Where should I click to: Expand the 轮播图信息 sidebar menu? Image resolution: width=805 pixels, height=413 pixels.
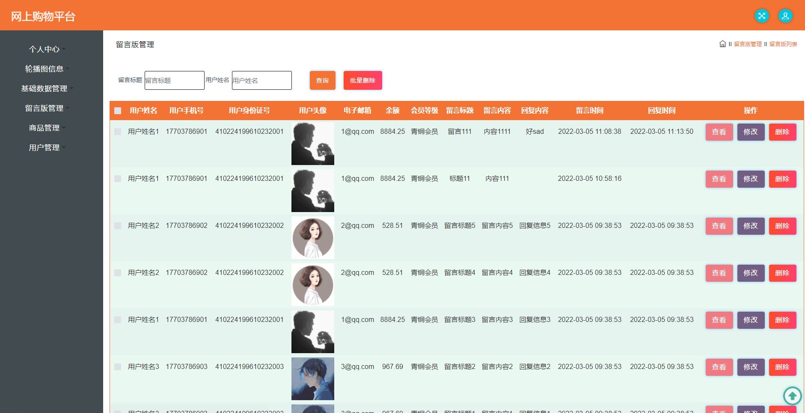coord(47,69)
